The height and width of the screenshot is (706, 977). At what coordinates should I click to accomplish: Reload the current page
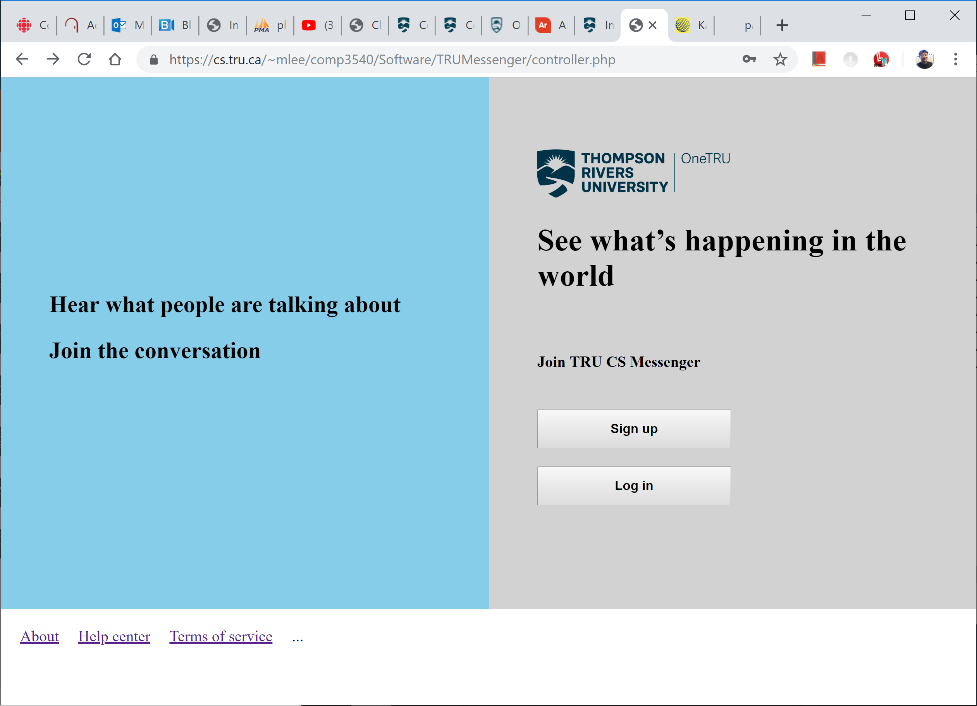pyautogui.click(x=84, y=59)
